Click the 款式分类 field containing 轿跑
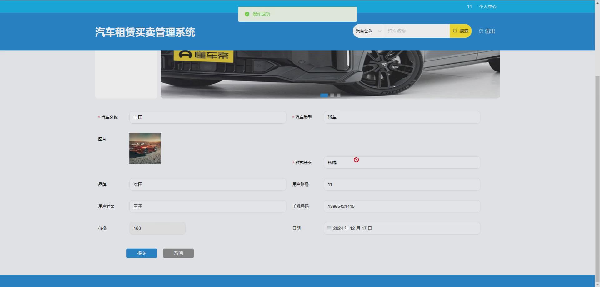Image resolution: width=600 pixels, height=287 pixels. (x=402, y=163)
